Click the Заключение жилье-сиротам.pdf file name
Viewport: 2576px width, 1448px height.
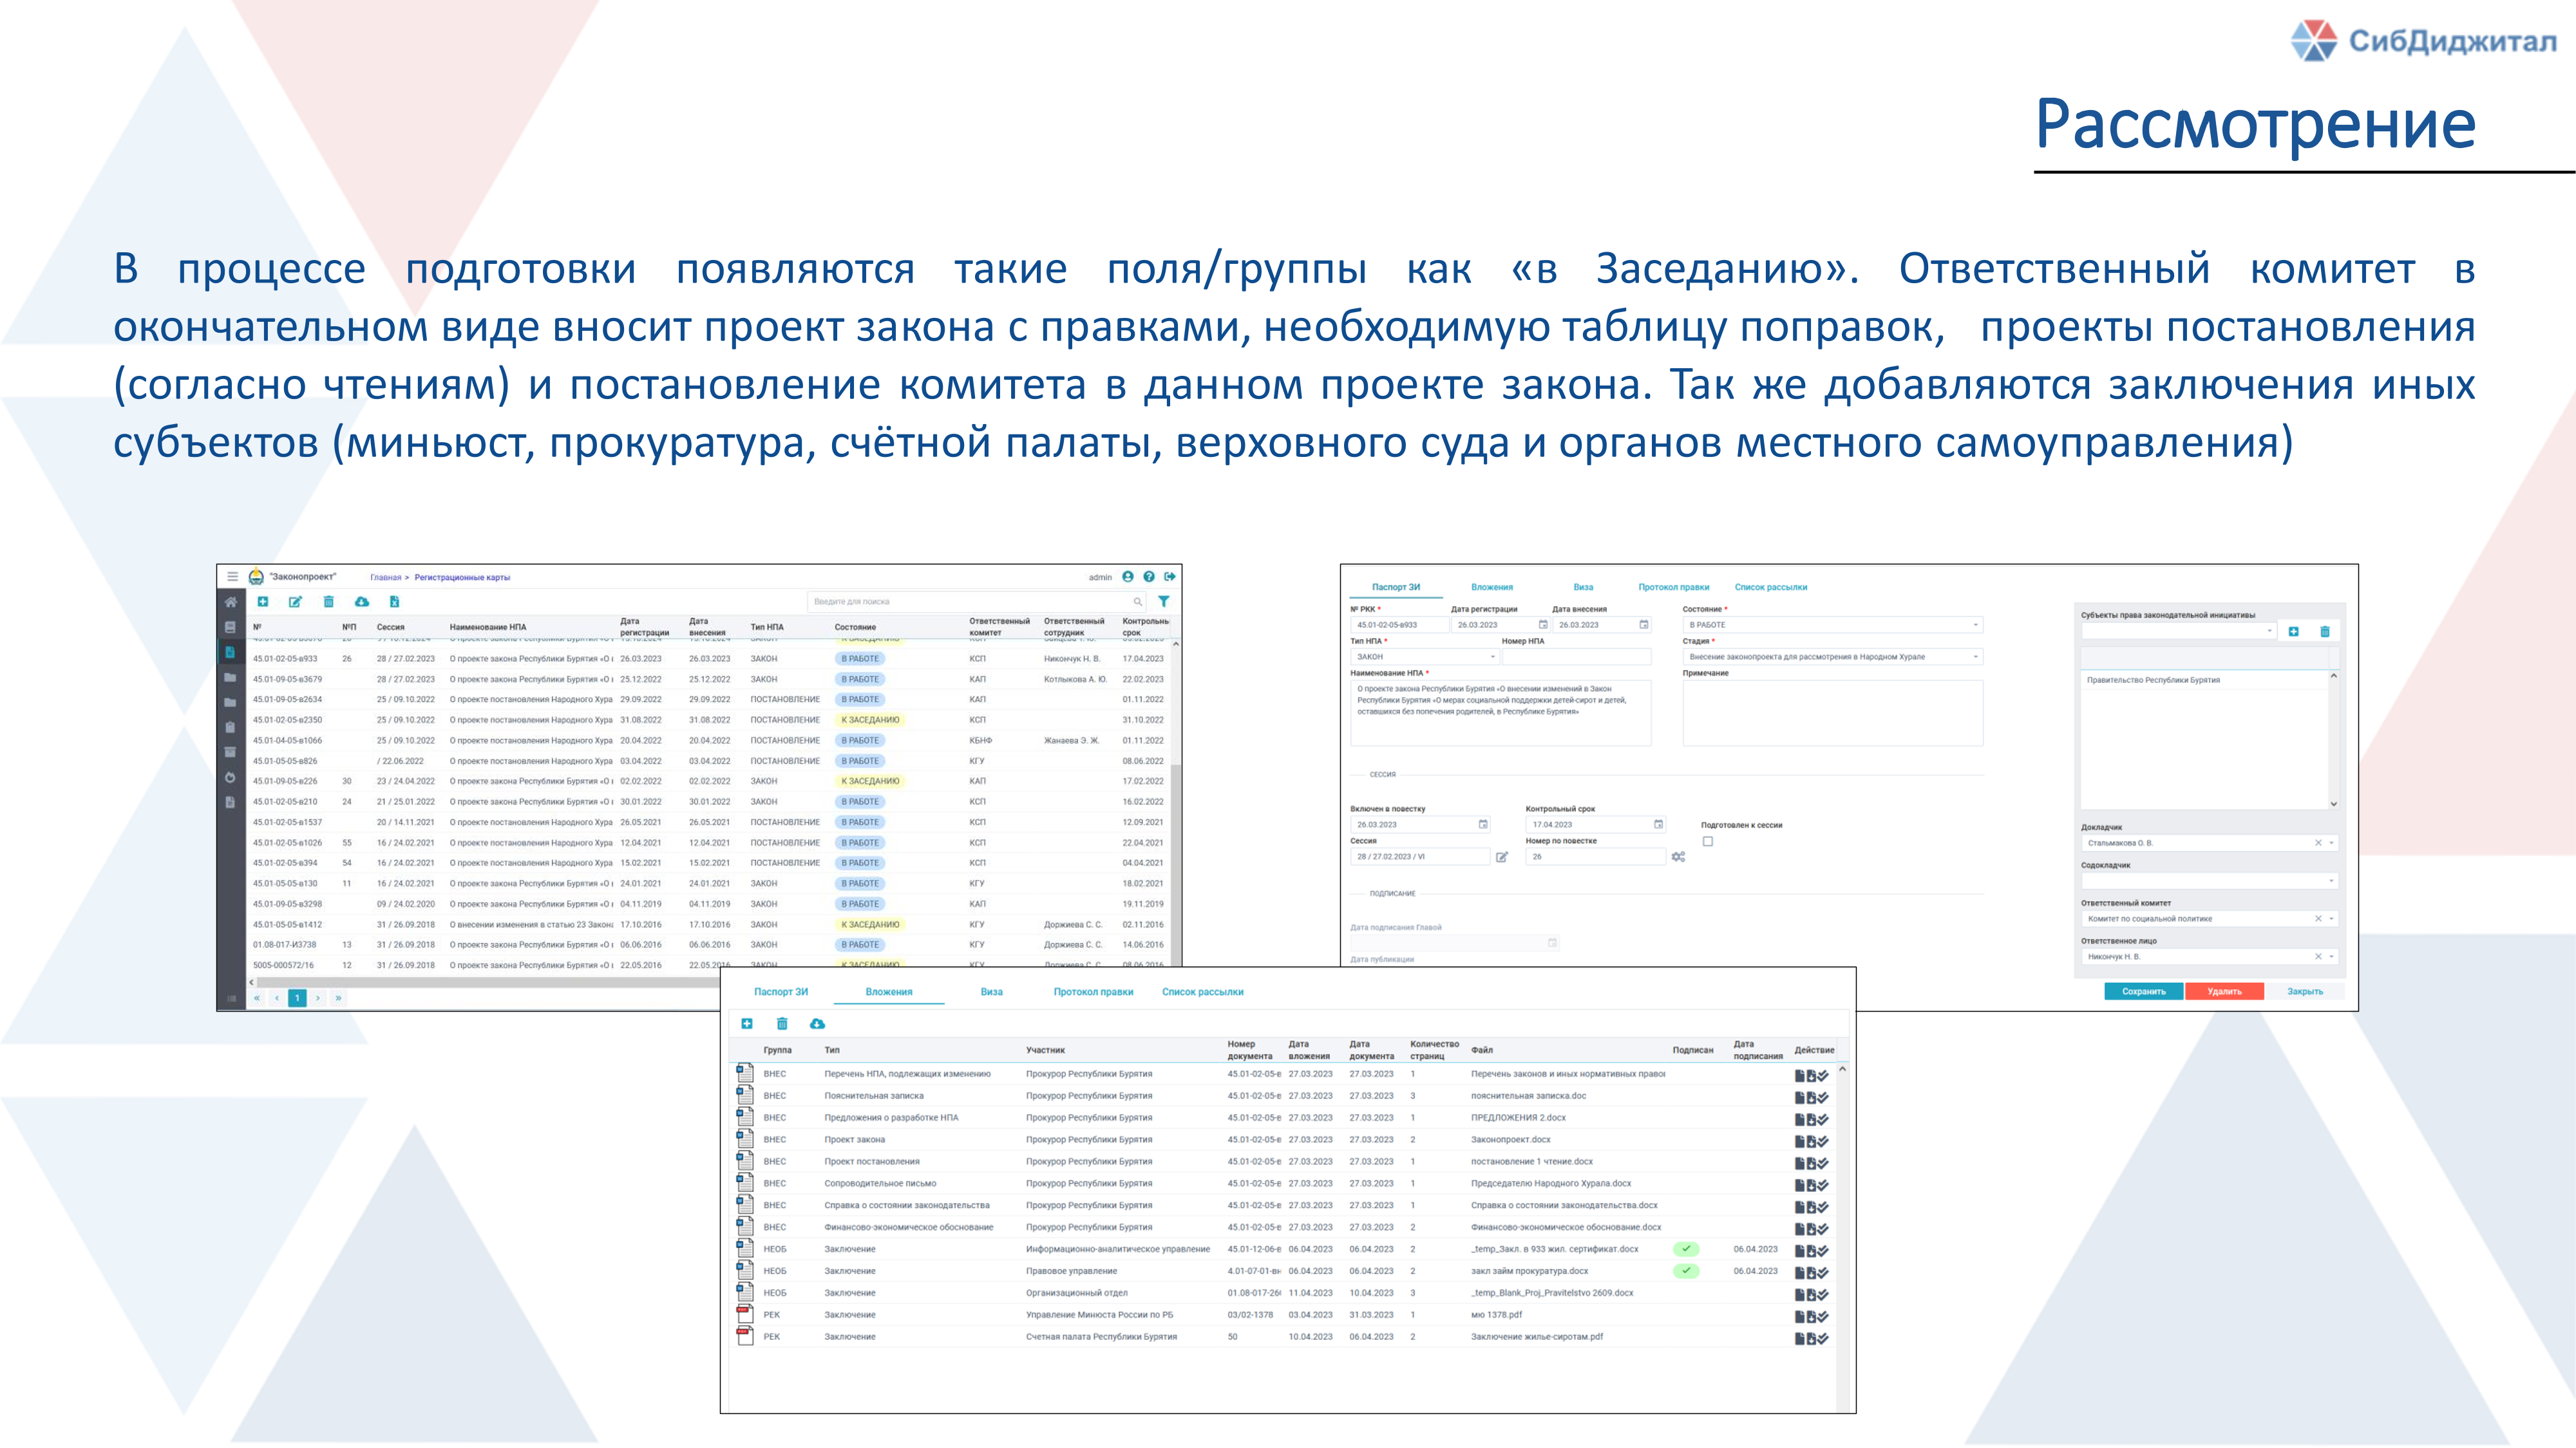(1536, 1336)
